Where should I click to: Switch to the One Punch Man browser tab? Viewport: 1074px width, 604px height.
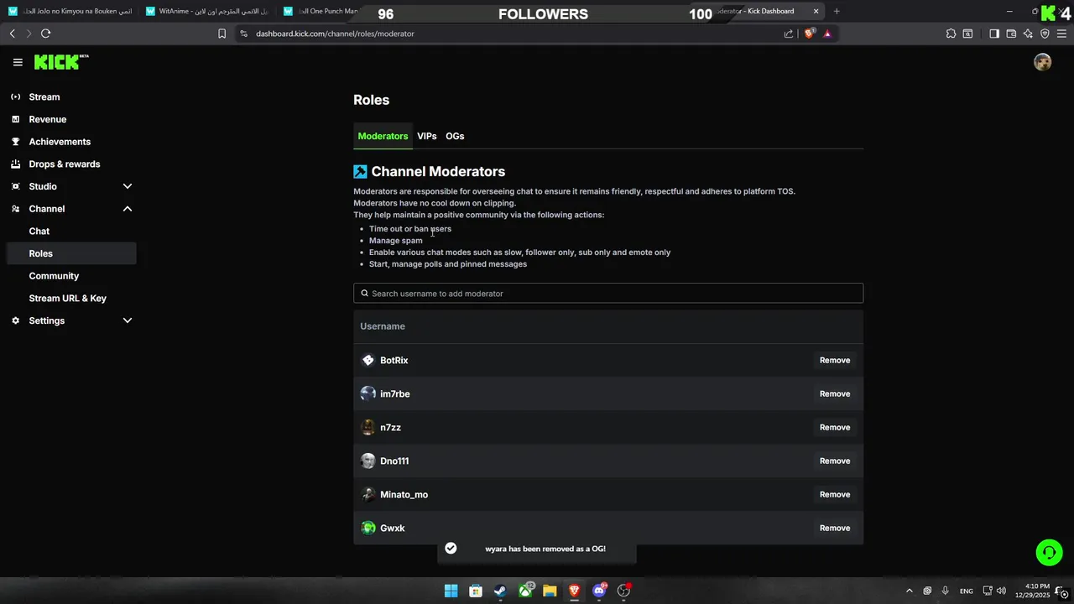(x=322, y=11)
